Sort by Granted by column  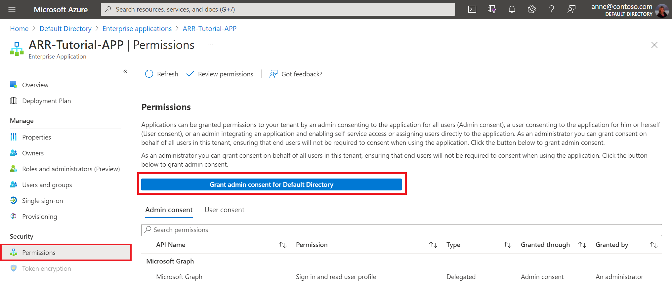point(654,245)
